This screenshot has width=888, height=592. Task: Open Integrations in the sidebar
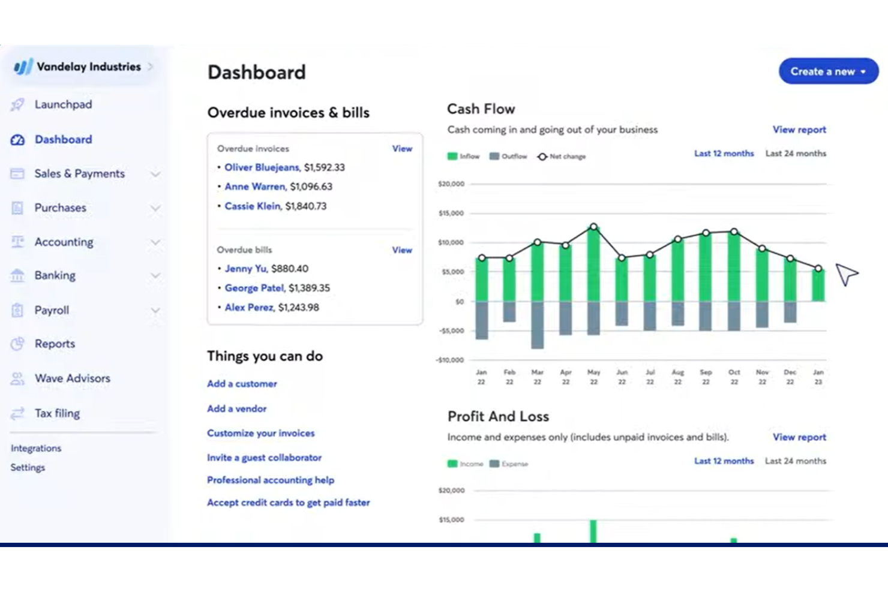pos(36,448)
